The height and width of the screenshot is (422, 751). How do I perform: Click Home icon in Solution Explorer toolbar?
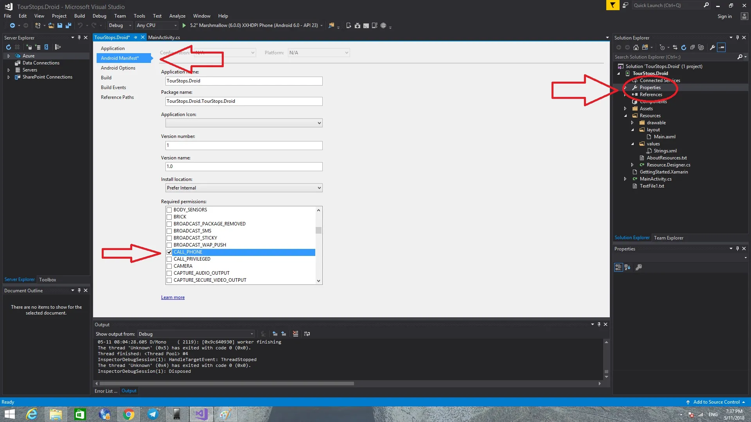tap(636, 47)
